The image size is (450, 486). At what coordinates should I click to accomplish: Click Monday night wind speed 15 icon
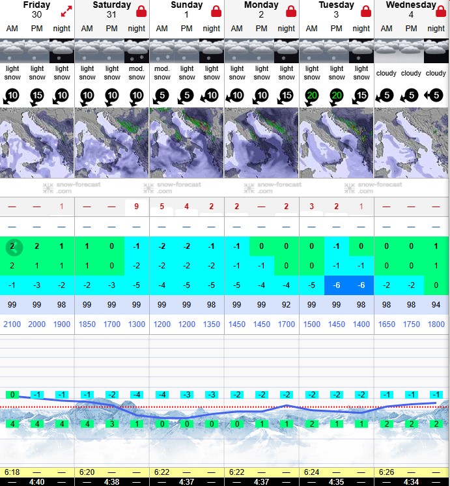coord(286,96)
